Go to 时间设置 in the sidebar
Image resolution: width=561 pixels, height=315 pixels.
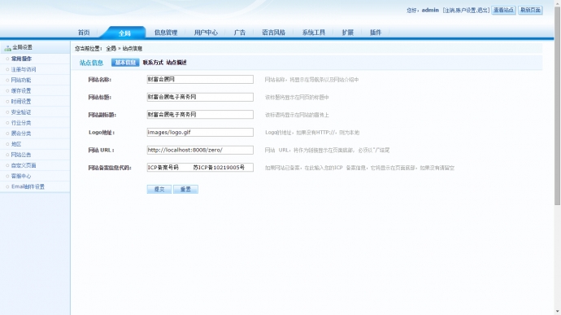click(x=21, y=102)
